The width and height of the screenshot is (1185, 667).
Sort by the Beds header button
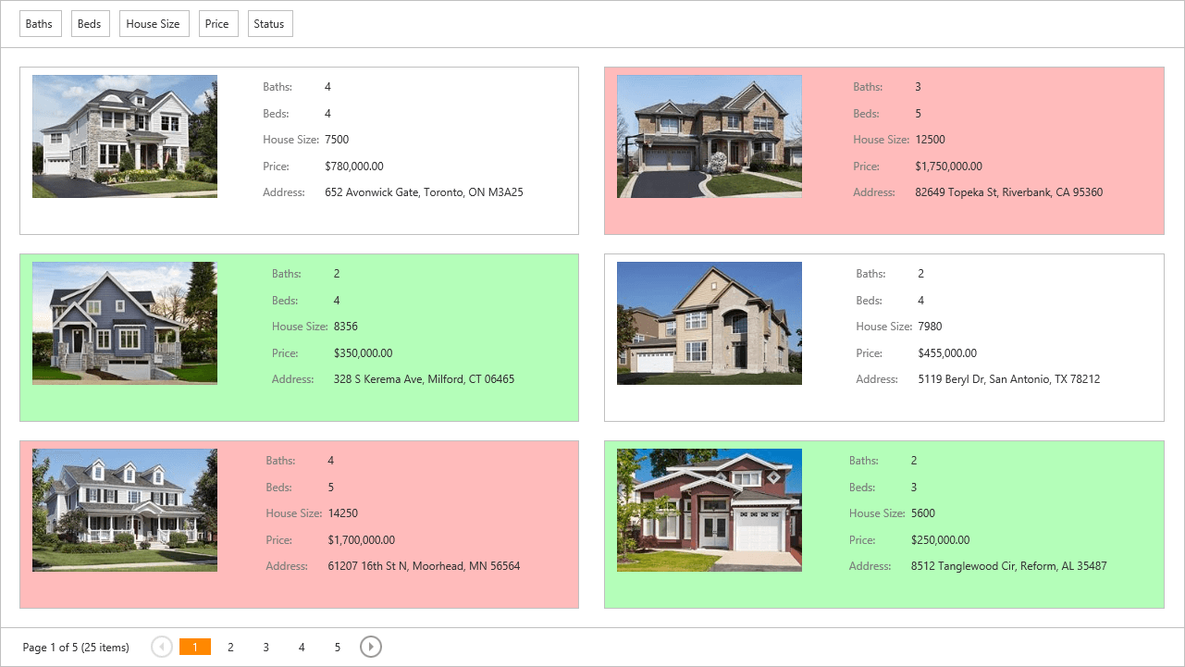tap(90, 24)
